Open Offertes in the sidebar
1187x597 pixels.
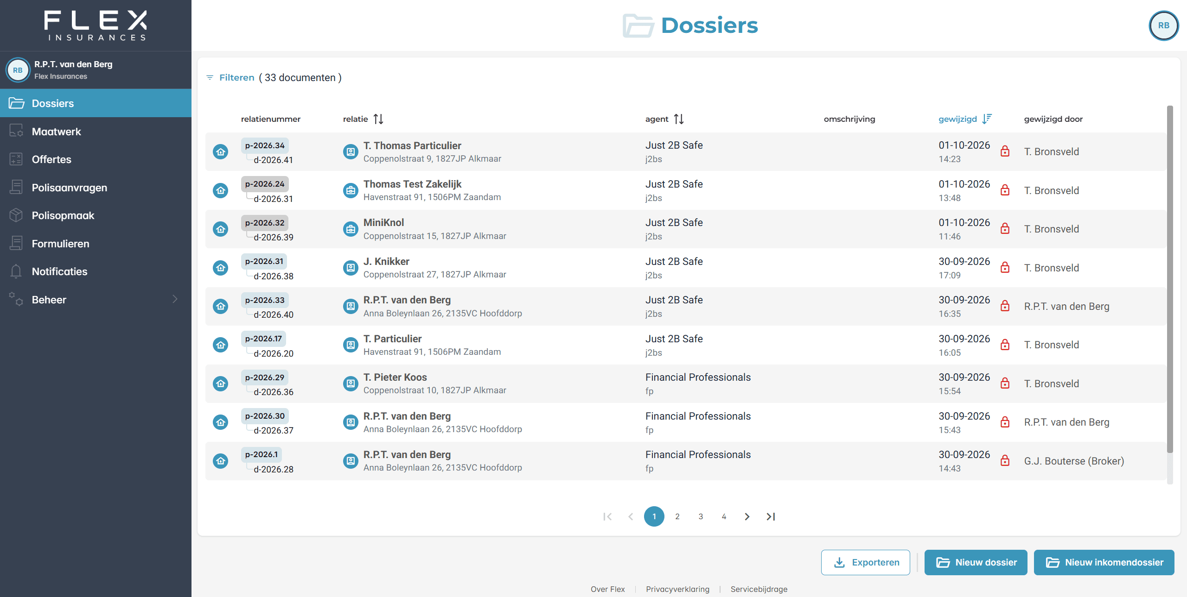tap(96, 159)
